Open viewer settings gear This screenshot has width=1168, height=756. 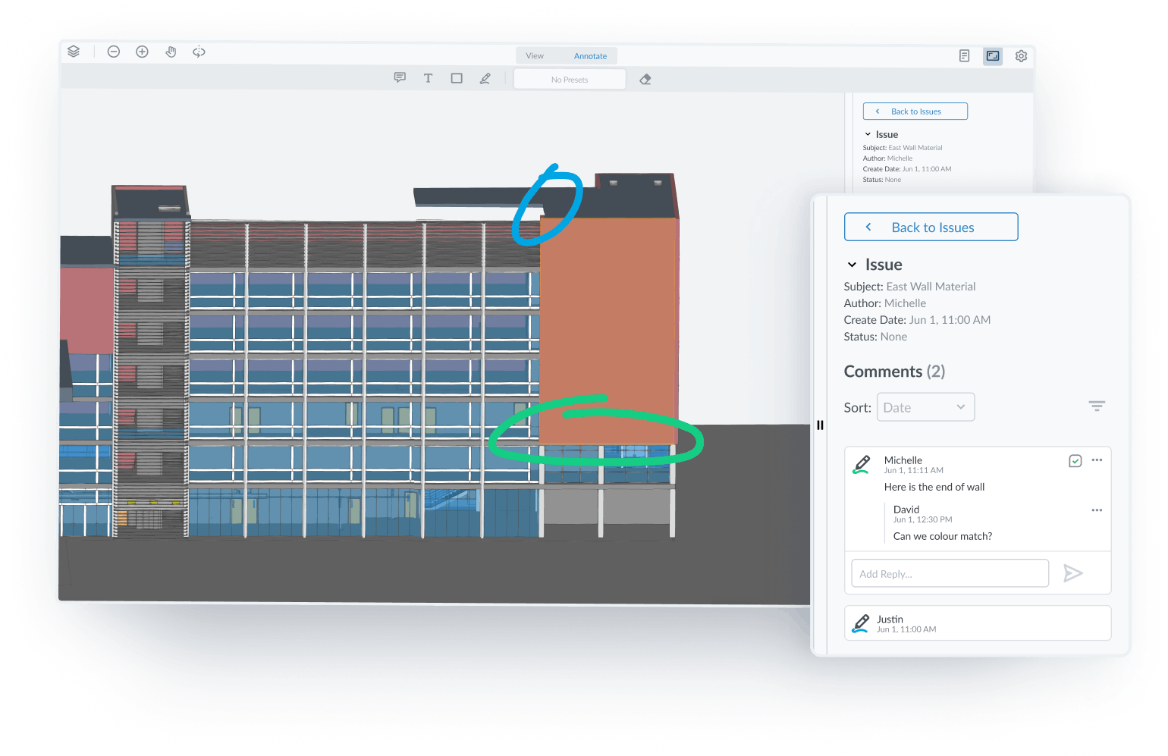pos(1021,55)
